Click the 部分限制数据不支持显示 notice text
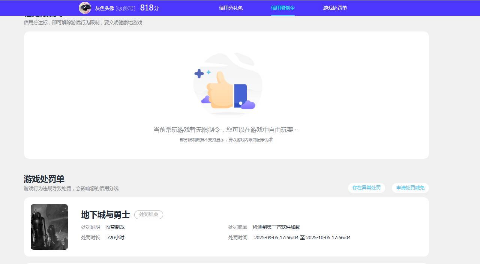 [x=226, y=140]
